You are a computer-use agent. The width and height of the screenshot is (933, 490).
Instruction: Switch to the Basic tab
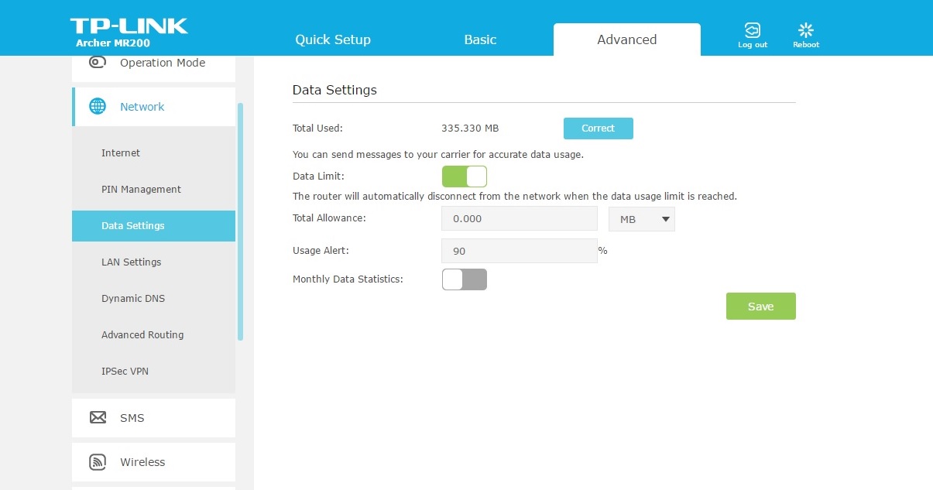click(480, 39)
